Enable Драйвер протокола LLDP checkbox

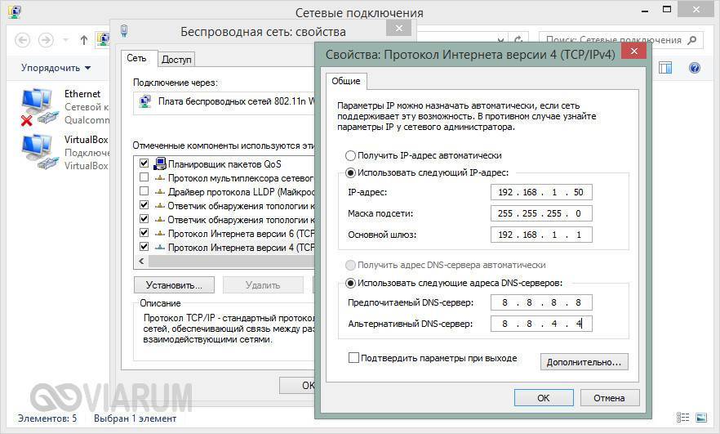144,190
